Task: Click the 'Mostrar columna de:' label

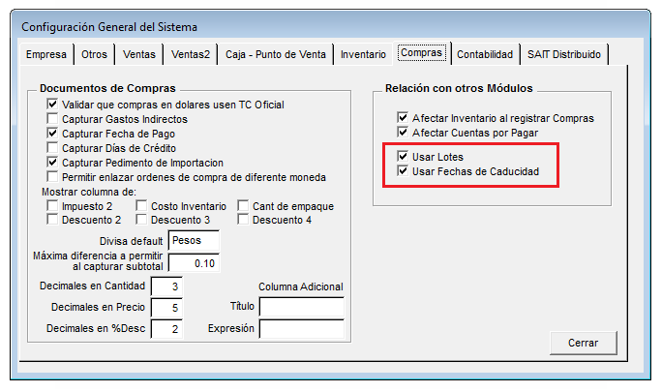Action: (x=89, y=192)
